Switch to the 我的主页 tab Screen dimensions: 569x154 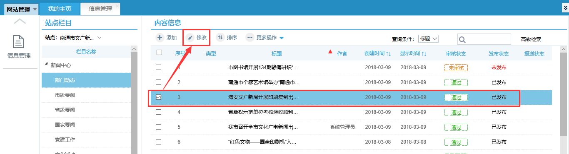[x=60, y=9]
